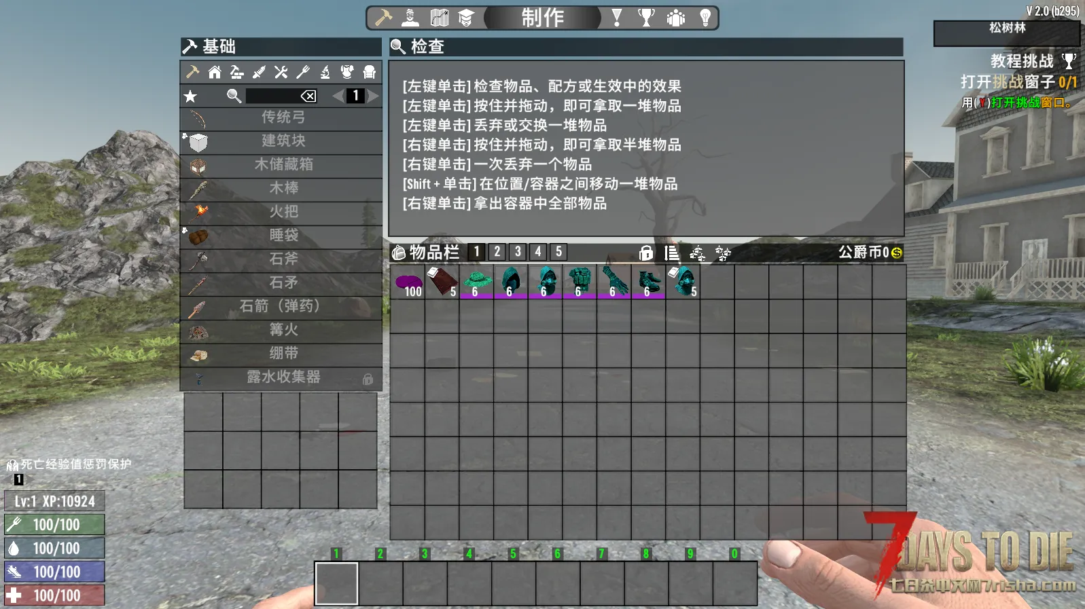This screenshot has height=609, width=1085.
Task: Select the purple item stack of 100
Action: pyautogui.click(x=408, y=282)
